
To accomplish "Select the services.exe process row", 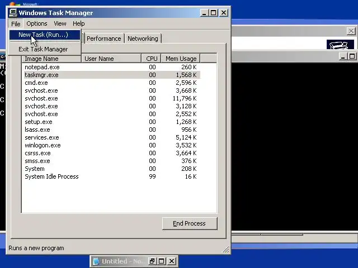I will click(112, 137).
